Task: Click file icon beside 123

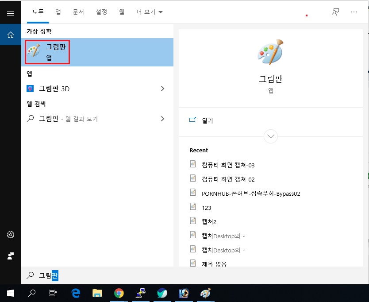Action: 193,207
